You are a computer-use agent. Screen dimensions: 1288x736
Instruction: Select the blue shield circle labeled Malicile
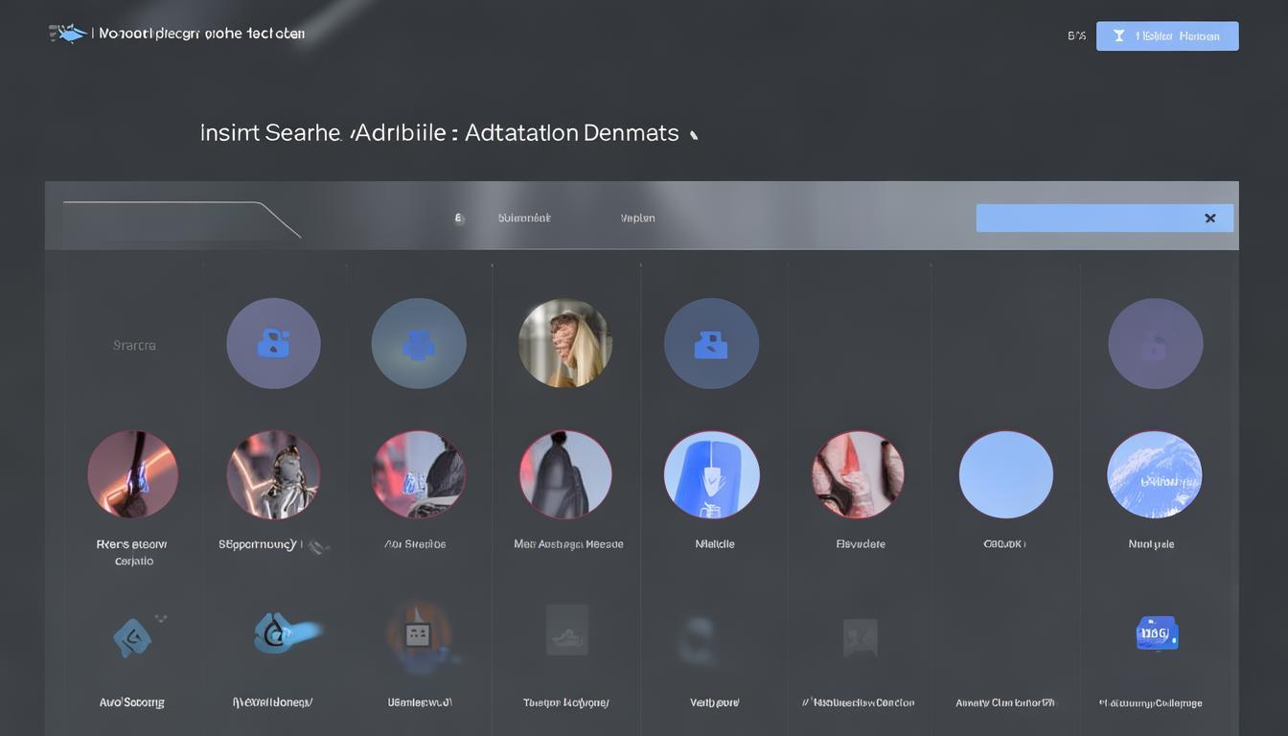pyautogui.click(x=711, y=474)
